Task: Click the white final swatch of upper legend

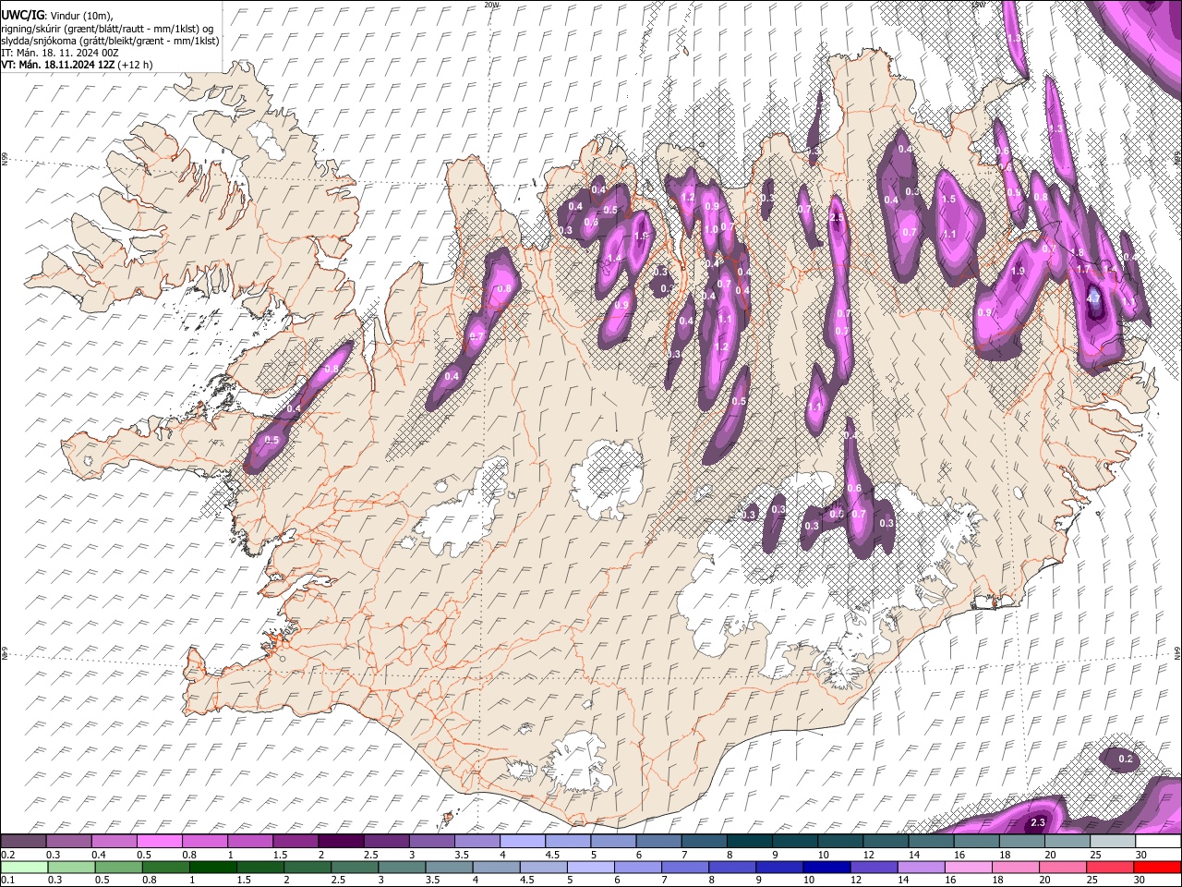Action: [1158, 841]
